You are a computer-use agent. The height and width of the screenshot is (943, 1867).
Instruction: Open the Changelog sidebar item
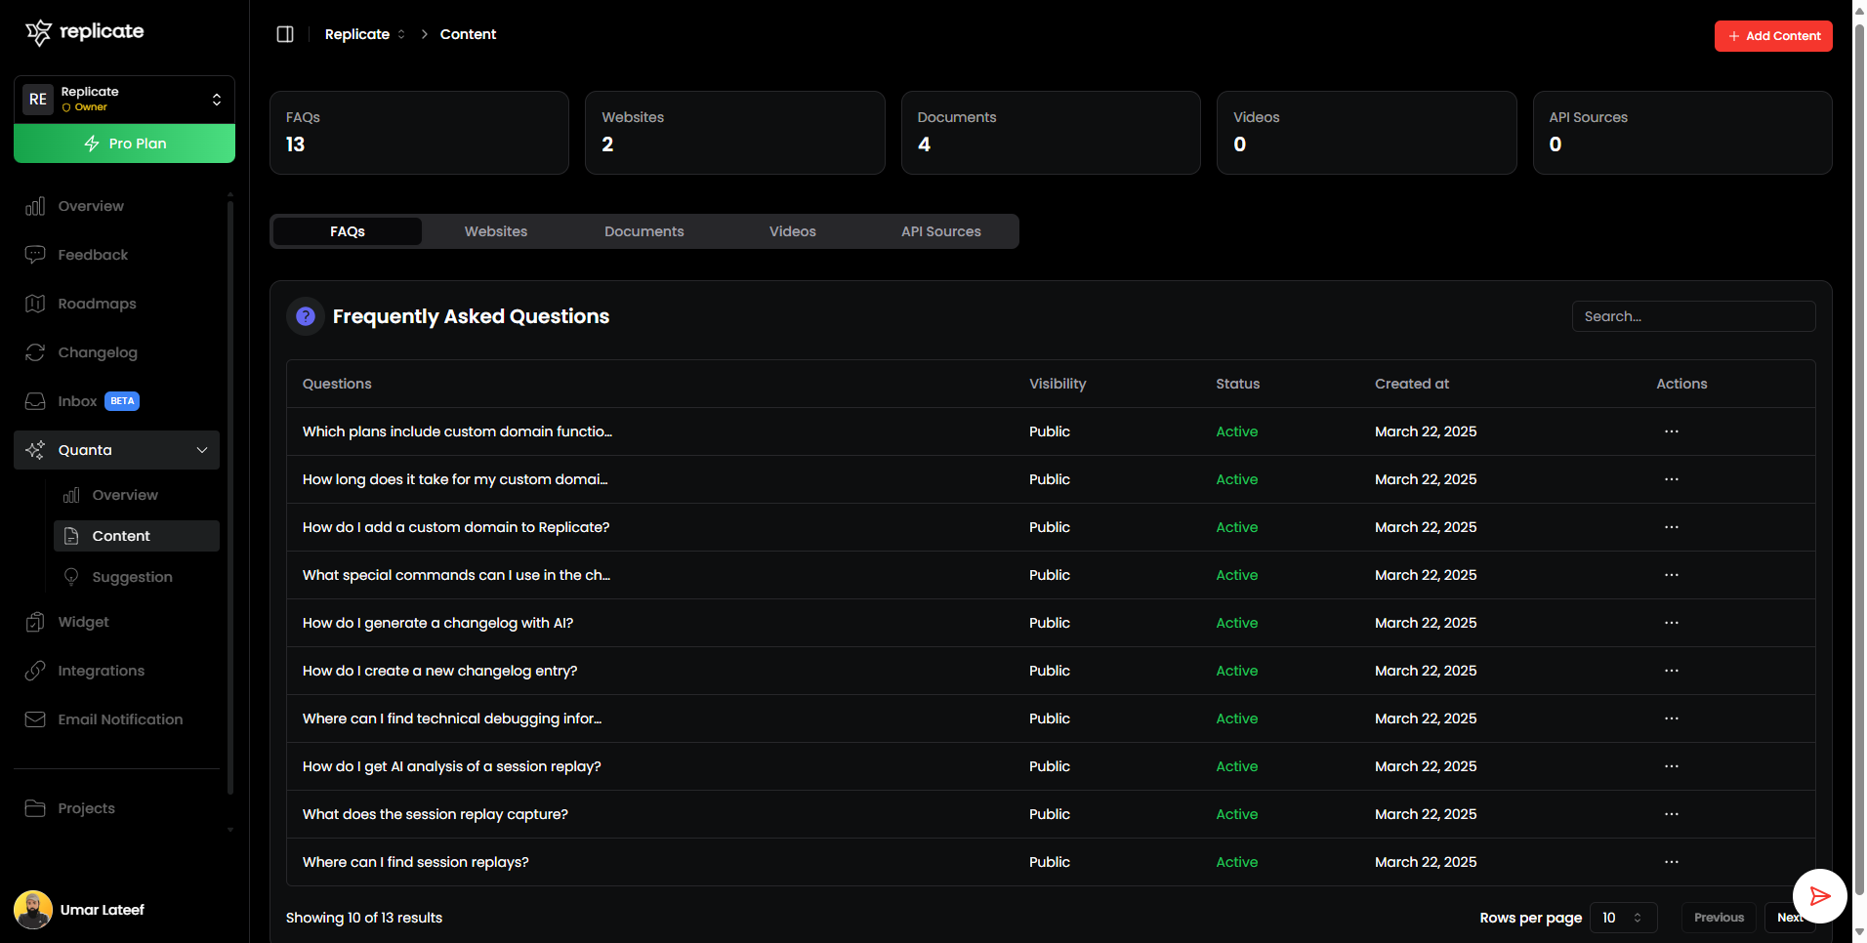[98, 352]
